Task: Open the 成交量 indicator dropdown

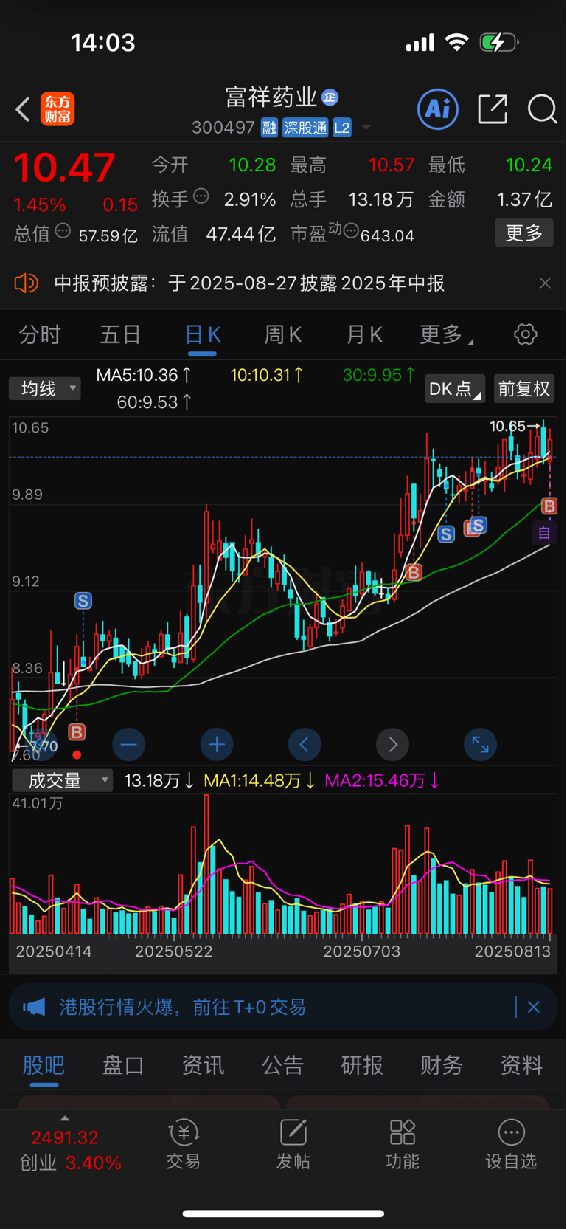Action: click(x=62, y=780)
